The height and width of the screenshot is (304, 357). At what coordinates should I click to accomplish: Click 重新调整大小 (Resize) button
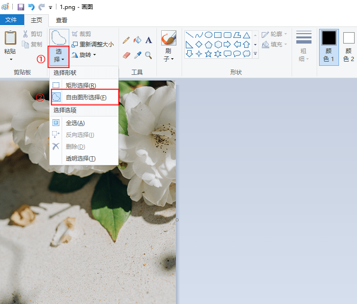(x=92, y=45)
